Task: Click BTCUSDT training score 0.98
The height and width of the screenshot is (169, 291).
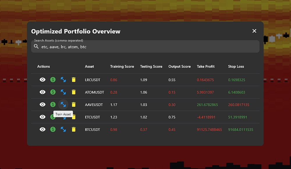Action: pyautogui.click(x=113, y=130)
